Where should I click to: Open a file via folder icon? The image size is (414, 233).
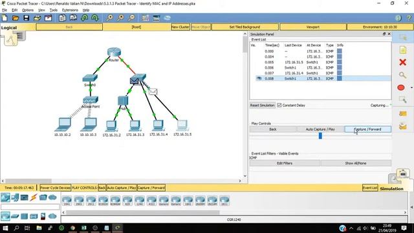point(16,18)
